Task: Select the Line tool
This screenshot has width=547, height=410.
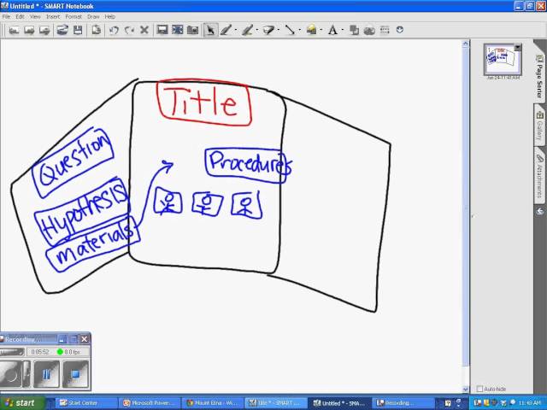Action: (x=290, y=31)
